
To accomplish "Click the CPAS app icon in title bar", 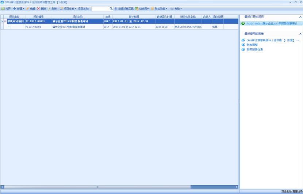I will [2, 2].
